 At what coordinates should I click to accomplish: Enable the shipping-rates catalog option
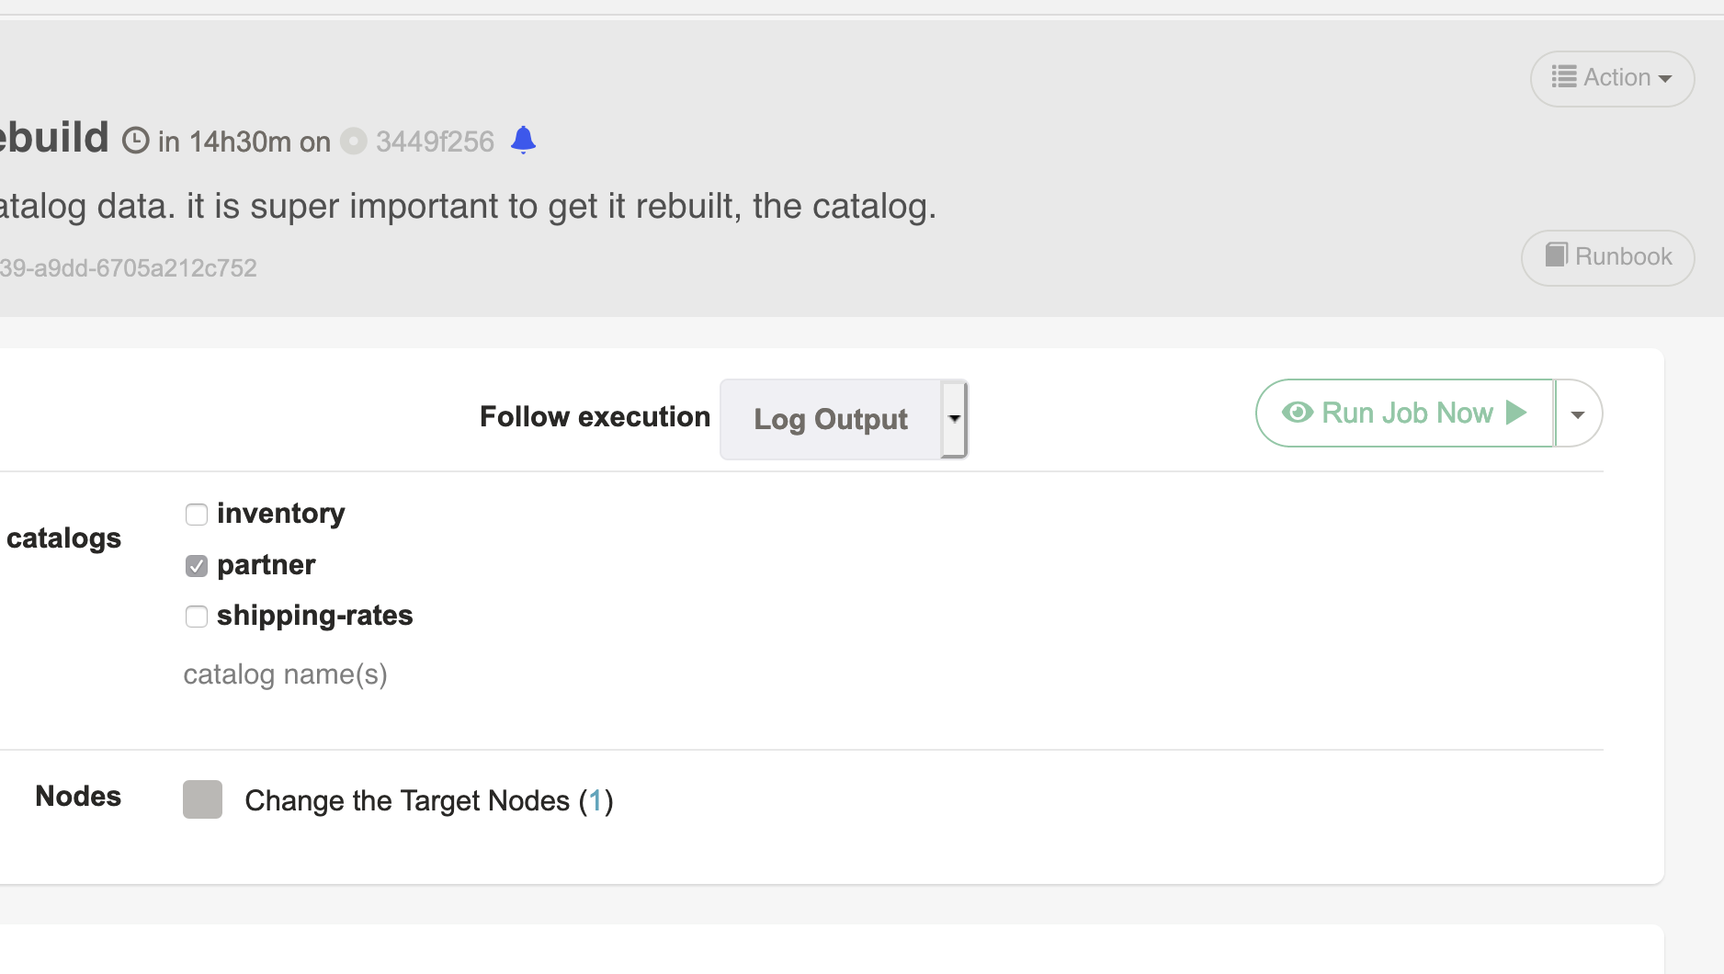[197, 617]
